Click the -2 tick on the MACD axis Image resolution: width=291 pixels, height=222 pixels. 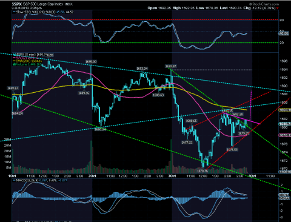point(282,211)
